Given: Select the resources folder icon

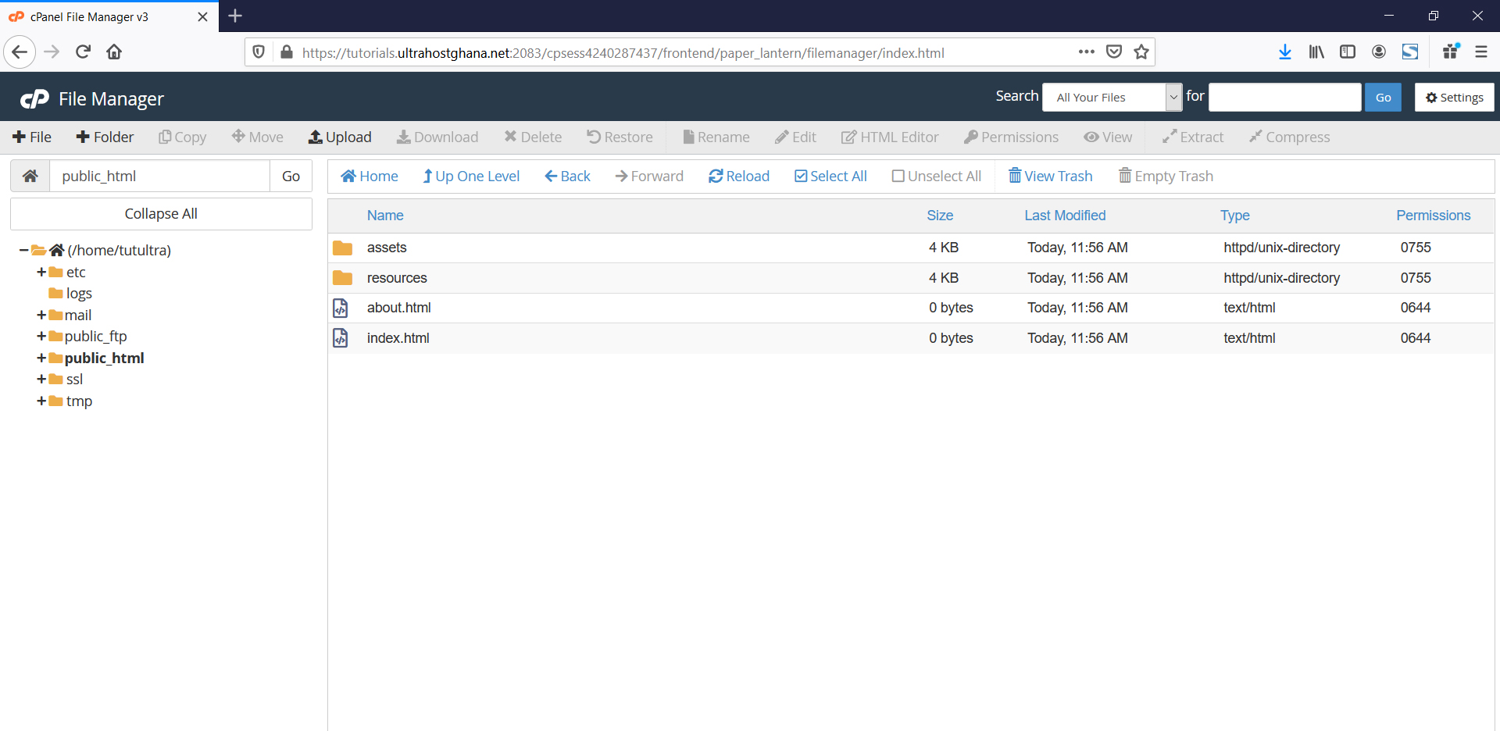Looking at the screenshot, I should pyautogui.click(x=342, y=278).
